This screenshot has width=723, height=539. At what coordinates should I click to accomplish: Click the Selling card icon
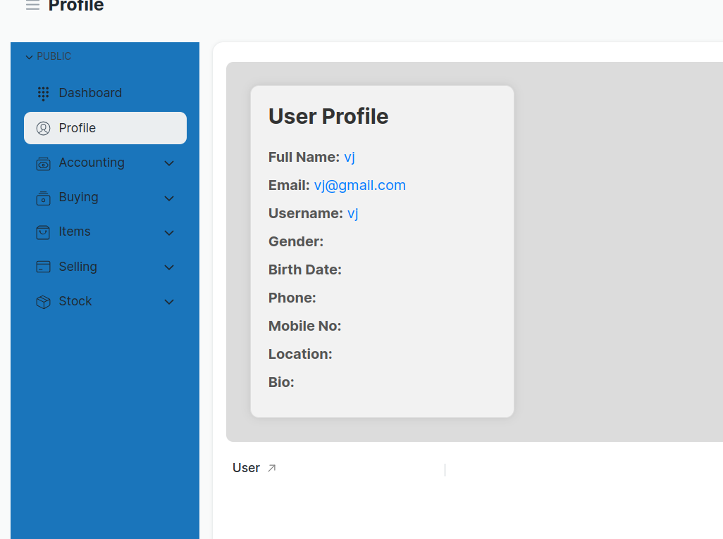pos(43,267)
